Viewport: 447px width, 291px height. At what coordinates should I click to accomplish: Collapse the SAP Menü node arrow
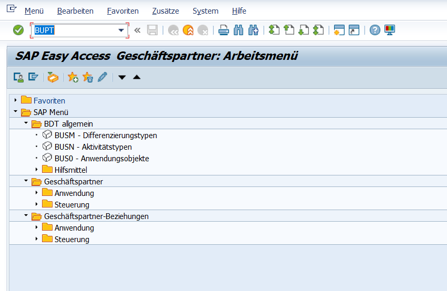point(15,111)
